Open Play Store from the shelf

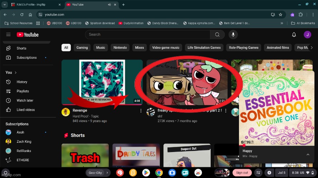point(146,173)
